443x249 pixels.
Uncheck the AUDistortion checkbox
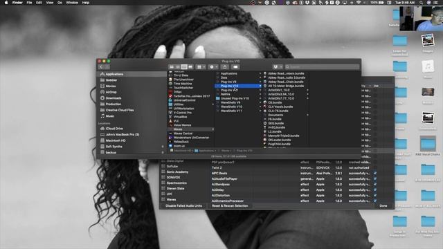(375, 195)
